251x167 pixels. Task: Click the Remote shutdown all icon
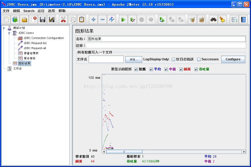click(181, 20)
